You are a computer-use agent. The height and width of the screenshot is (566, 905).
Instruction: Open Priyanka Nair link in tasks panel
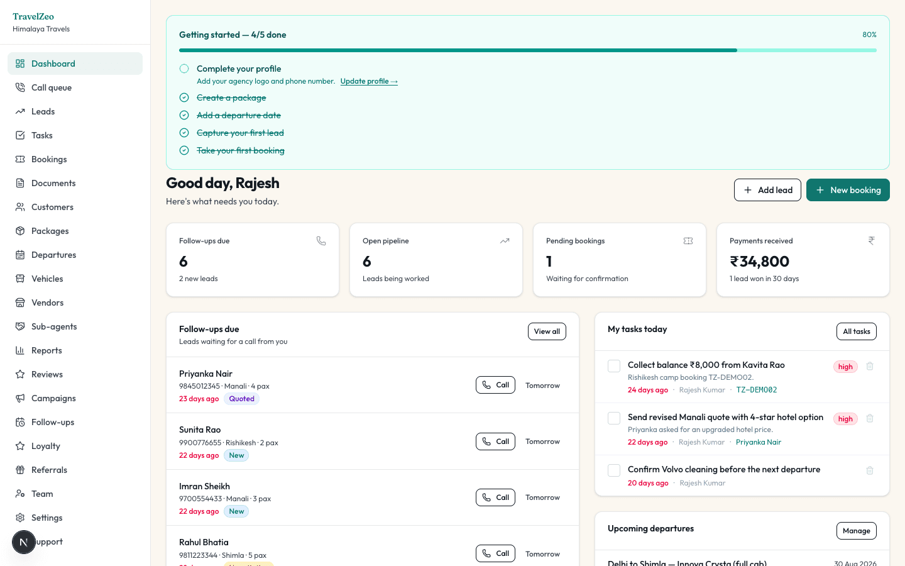click(759, 442)
